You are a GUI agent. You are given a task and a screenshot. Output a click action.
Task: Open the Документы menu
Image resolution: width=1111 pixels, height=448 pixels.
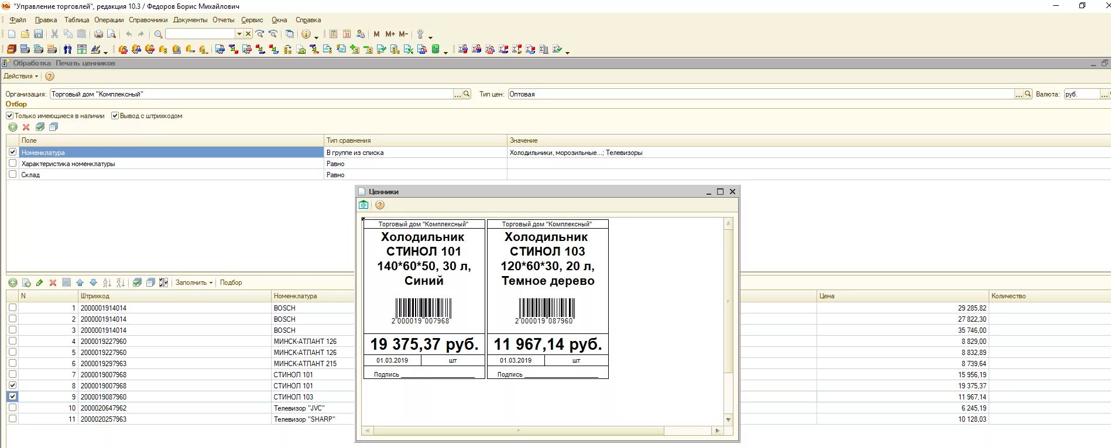click(x=190, y=20)
